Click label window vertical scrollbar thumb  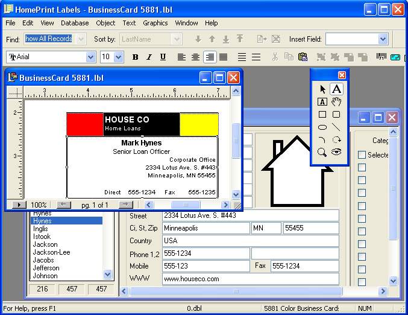[236, 140]
